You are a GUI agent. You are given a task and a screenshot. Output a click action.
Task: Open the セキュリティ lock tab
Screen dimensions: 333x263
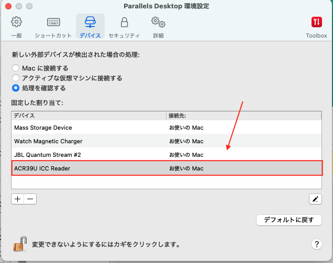[124, 27]
